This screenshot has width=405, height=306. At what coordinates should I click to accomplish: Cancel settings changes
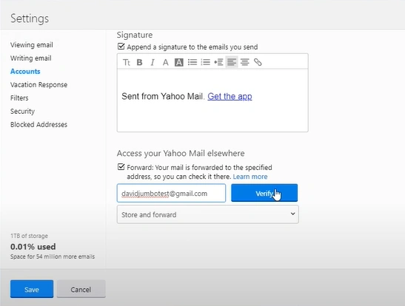tap(81, 289)
